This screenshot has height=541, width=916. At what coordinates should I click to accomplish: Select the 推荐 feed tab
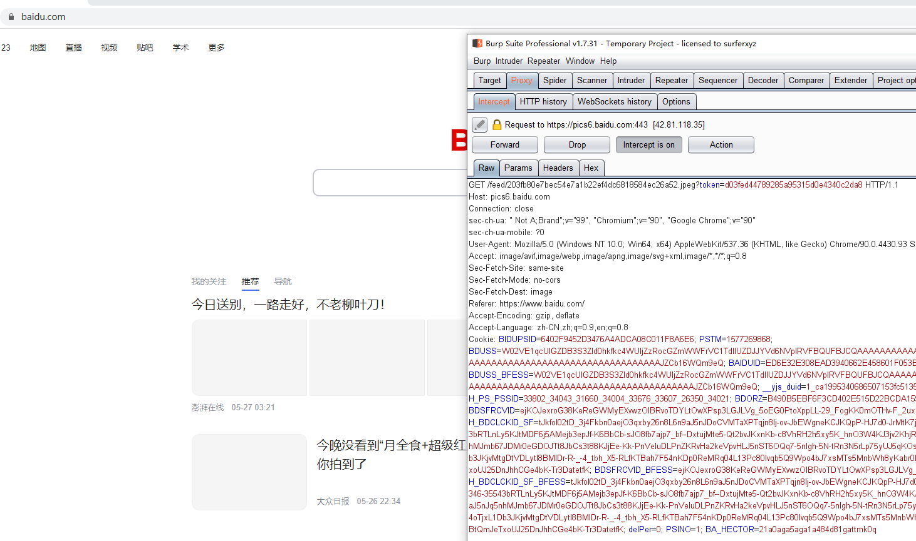point(250,282)
